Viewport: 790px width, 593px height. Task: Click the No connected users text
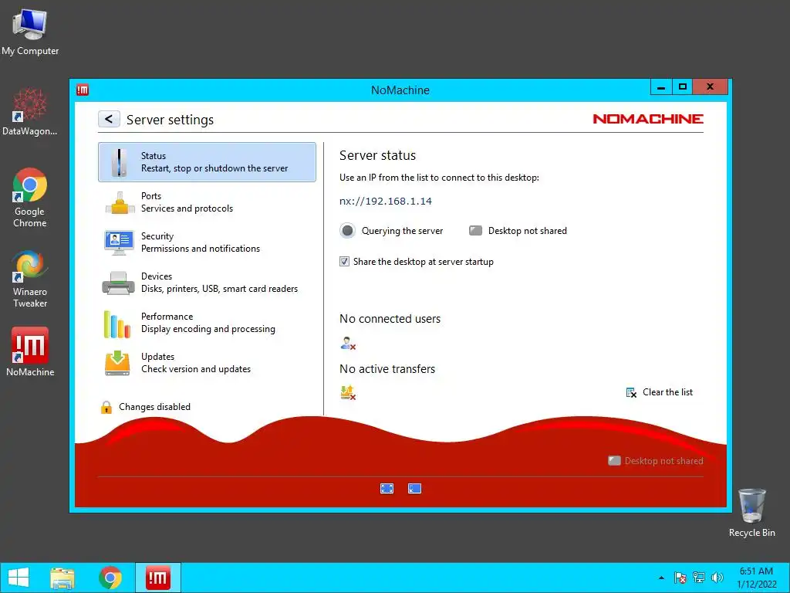click(390, 319)
